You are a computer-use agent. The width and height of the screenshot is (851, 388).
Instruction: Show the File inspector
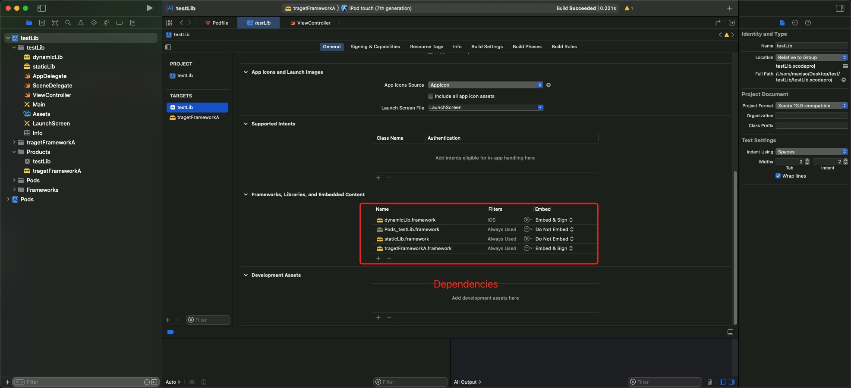pos(782,23)
